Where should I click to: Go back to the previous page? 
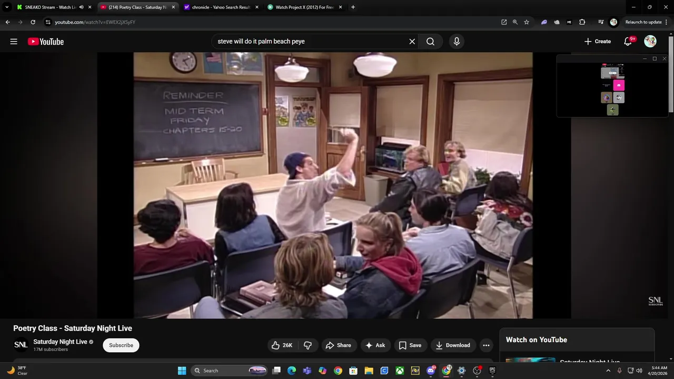click(x=7, y=22)
